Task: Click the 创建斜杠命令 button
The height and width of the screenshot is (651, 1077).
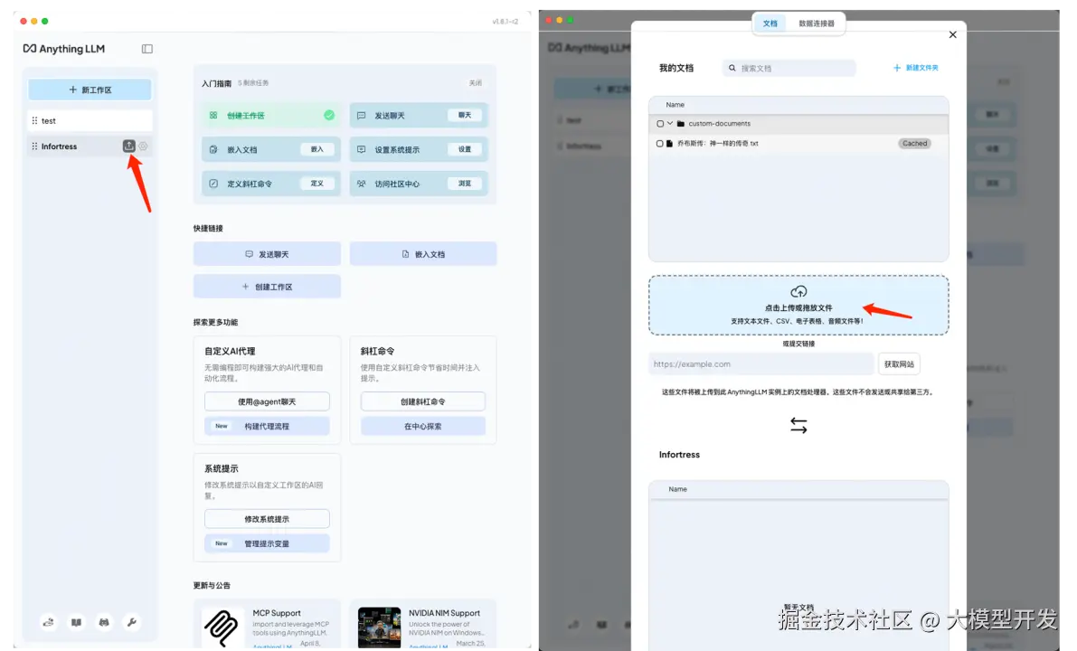Action: click(423, 401)
